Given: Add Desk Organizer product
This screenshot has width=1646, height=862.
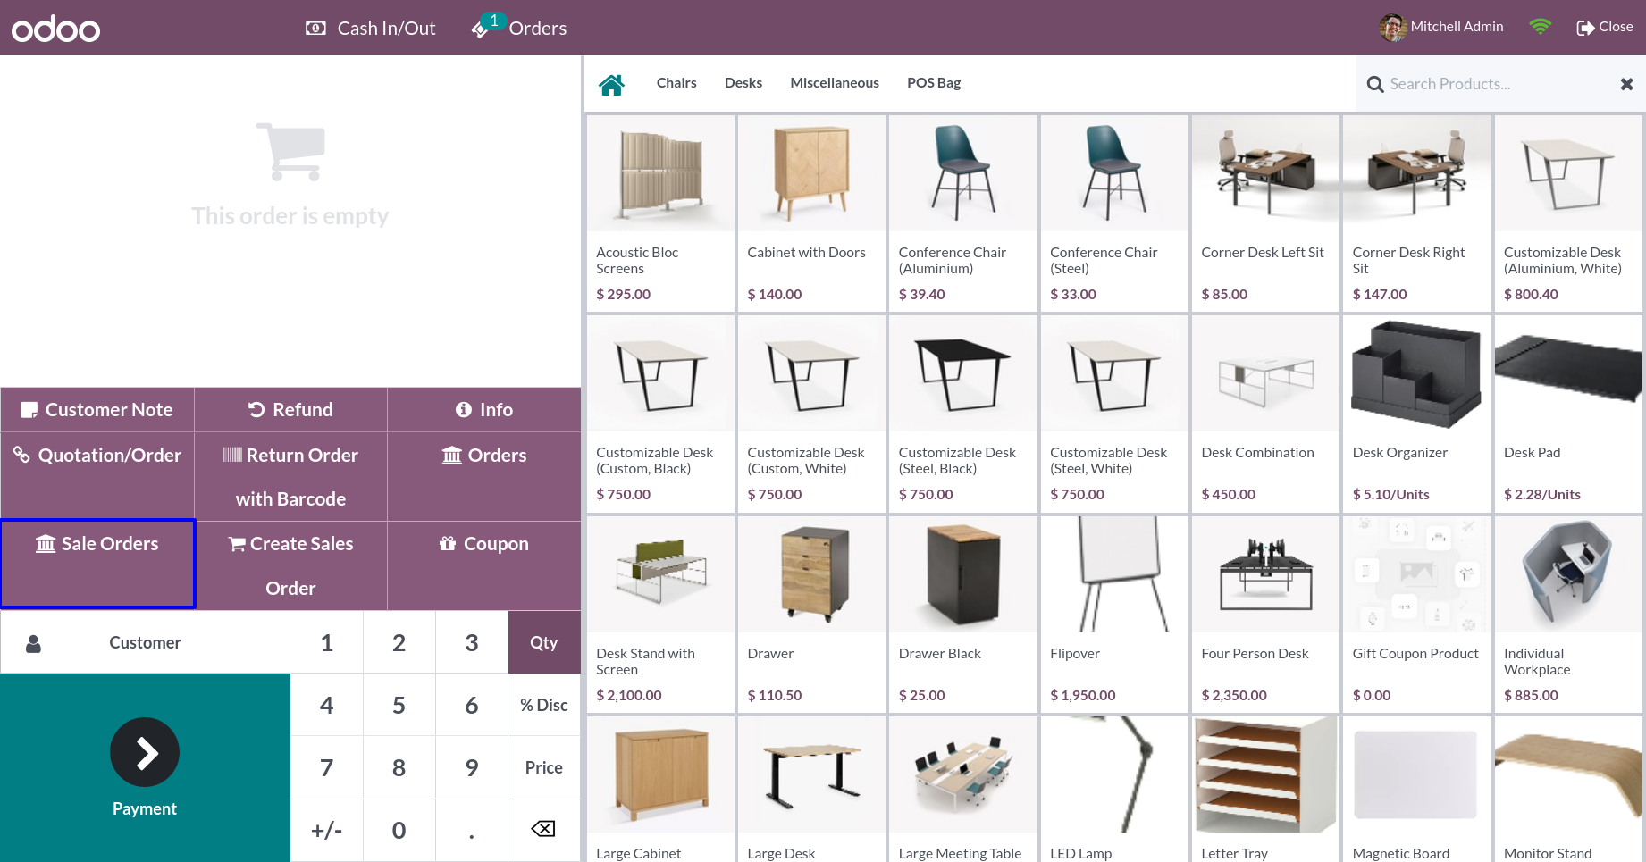Looking at the screenshot, I should (x=1416, y=414).
